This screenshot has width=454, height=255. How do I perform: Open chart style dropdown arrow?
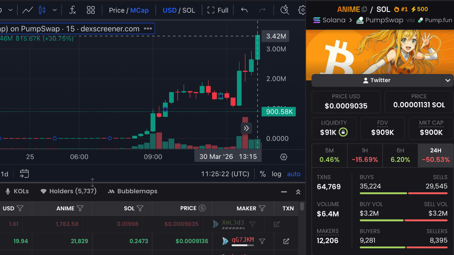click(x=55, y=10)
